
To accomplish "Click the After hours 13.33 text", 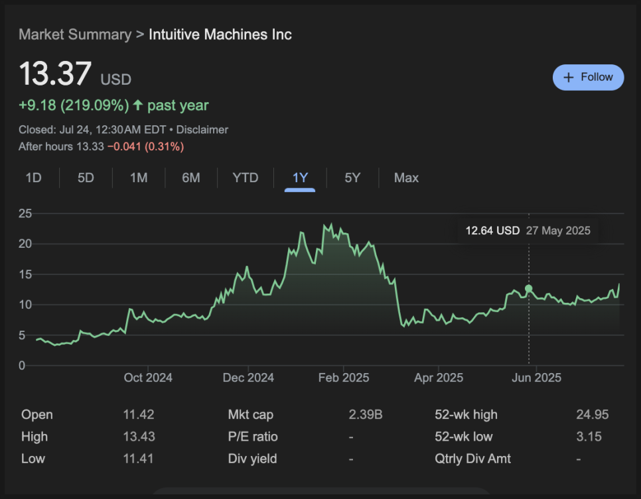I will (61, 146).
